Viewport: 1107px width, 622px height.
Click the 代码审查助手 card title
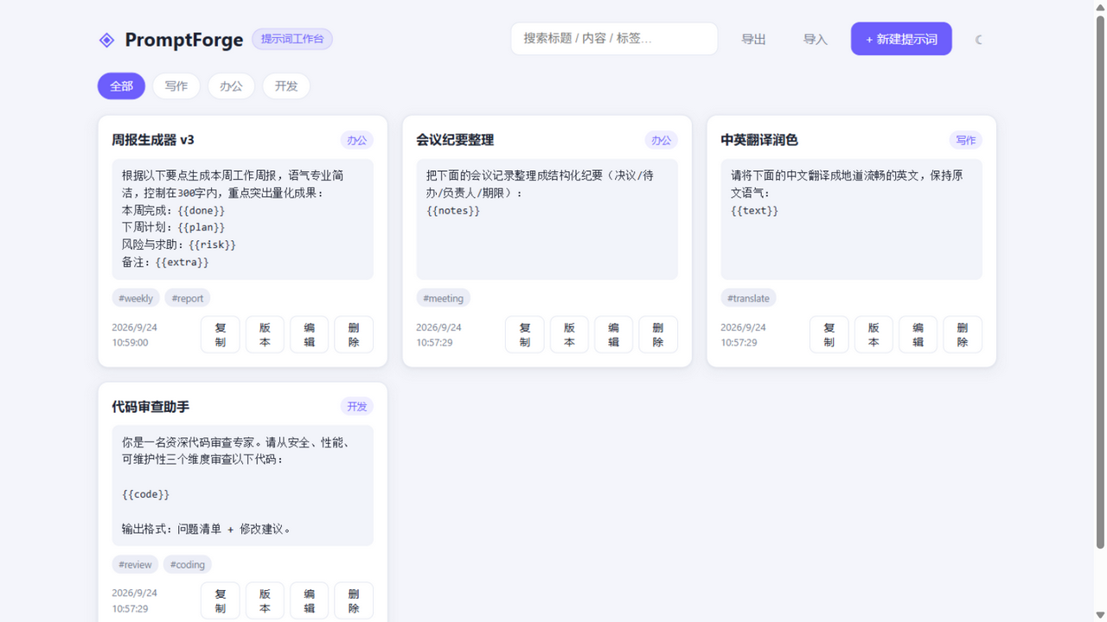150,406
